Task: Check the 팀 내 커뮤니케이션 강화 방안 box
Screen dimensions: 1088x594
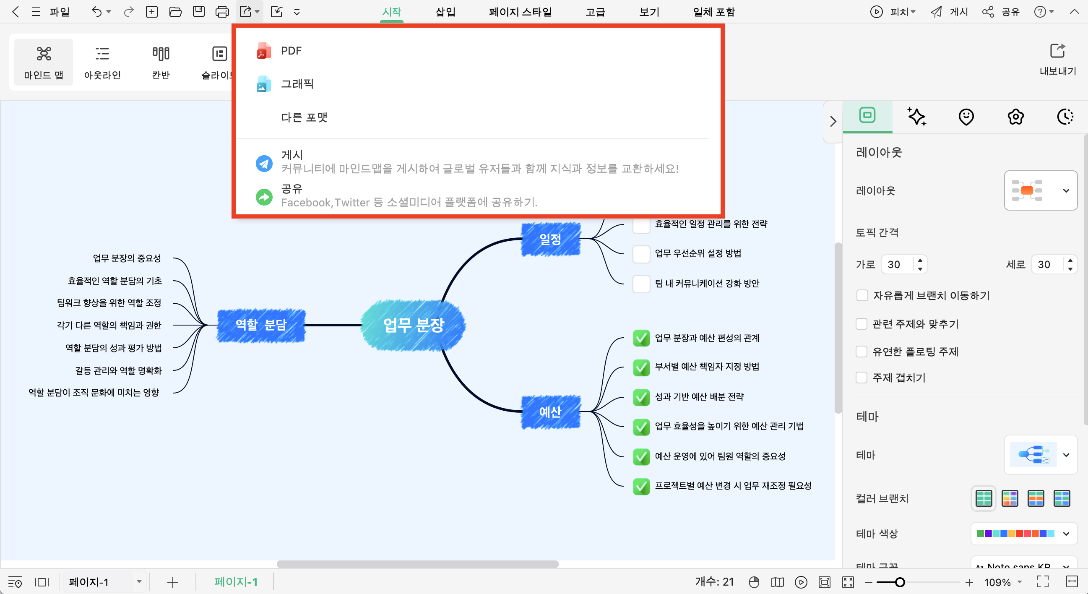Action: (x=641, y=284)
